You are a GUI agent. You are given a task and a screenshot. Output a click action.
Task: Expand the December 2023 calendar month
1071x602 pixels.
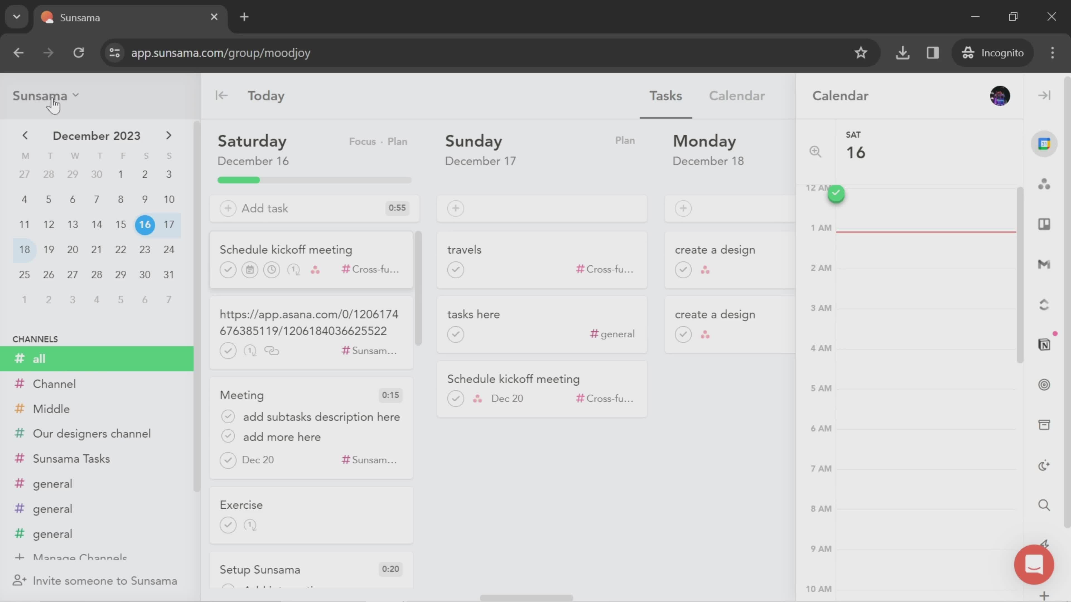[96, 135]
